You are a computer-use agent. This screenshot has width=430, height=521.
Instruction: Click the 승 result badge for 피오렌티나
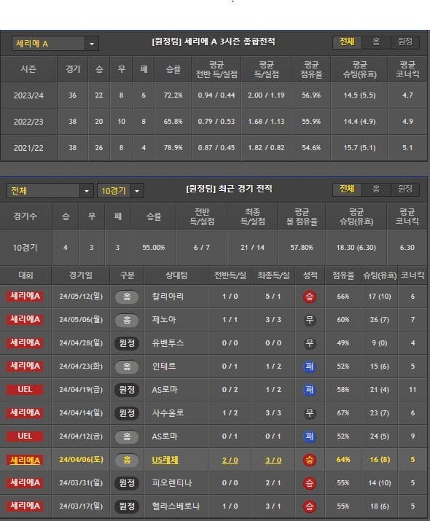309,483
